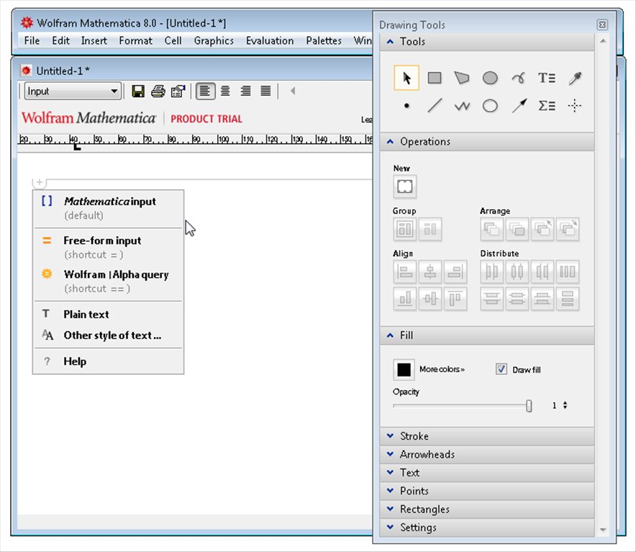Click the Drawing Tools scrollbar down arrow
This screenshot has height=552, width=636.
[603, 530]
